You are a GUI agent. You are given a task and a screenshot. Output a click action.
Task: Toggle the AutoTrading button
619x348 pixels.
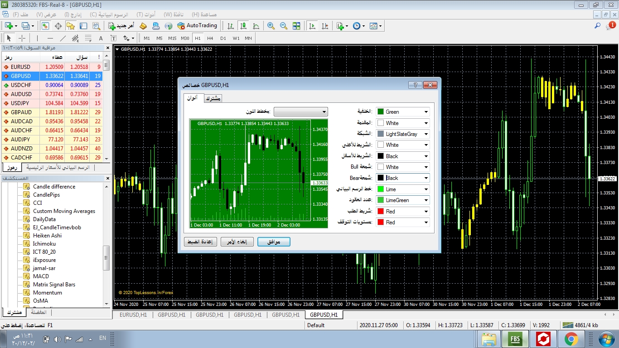(197, 26)
